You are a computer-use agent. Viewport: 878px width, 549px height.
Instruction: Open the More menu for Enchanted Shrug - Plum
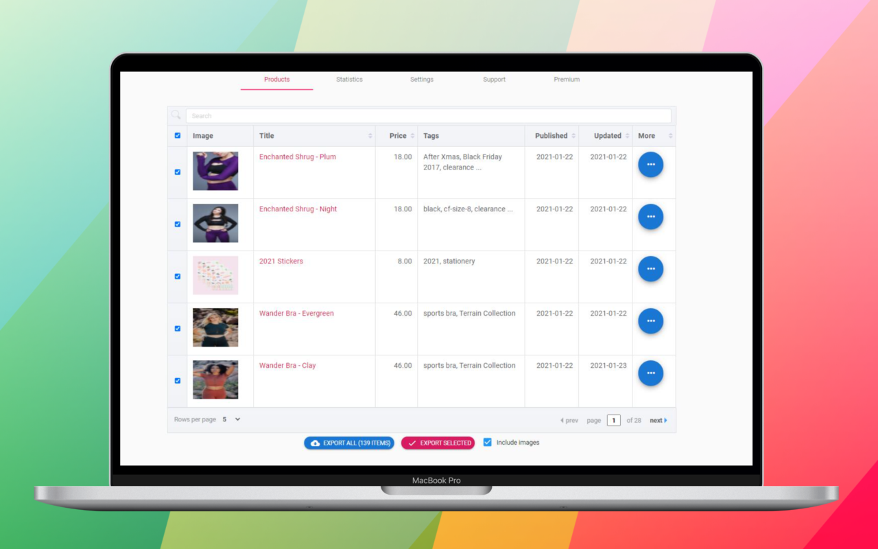pos(650,164)
